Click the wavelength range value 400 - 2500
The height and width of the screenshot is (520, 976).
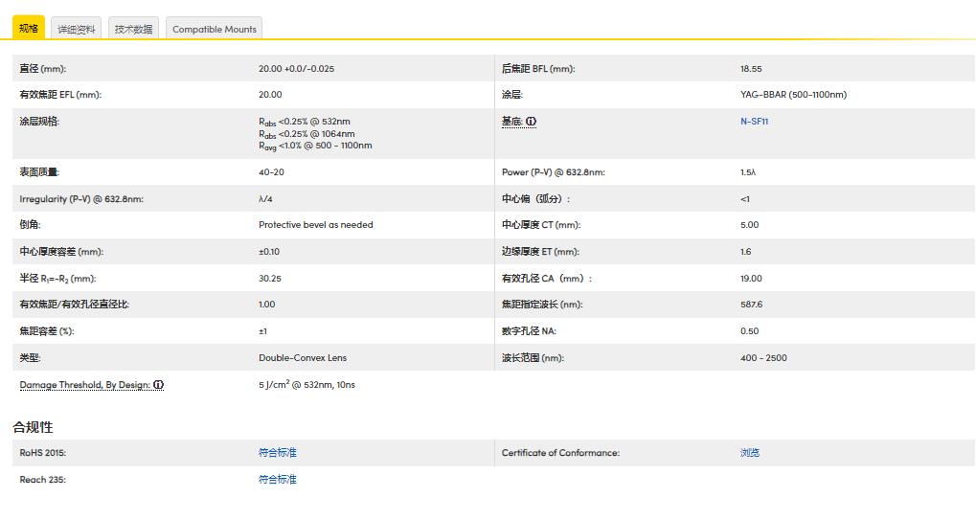(x=764, y=358)
